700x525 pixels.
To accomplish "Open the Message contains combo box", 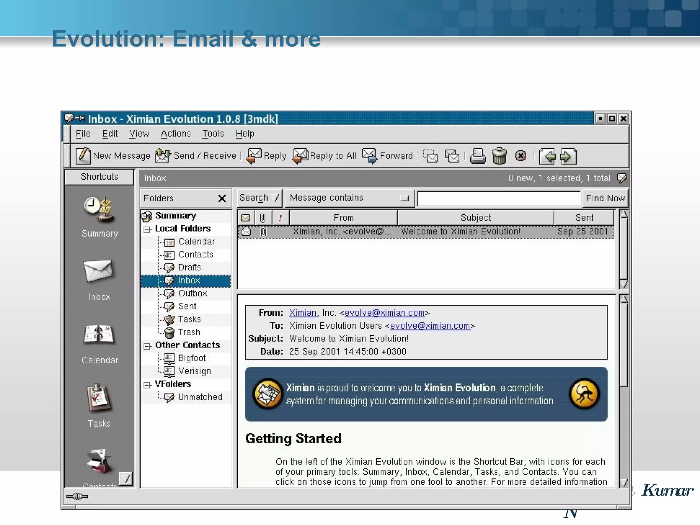I will click(x=350, y=198).
